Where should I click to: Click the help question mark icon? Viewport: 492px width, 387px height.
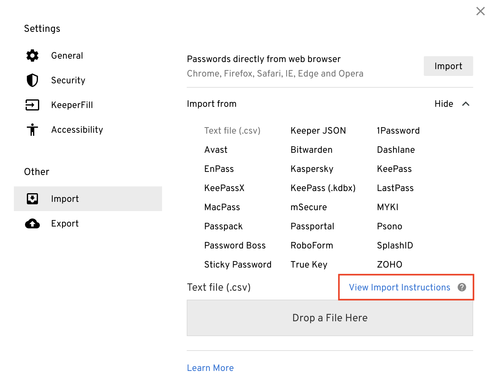[x=462, y=287]
